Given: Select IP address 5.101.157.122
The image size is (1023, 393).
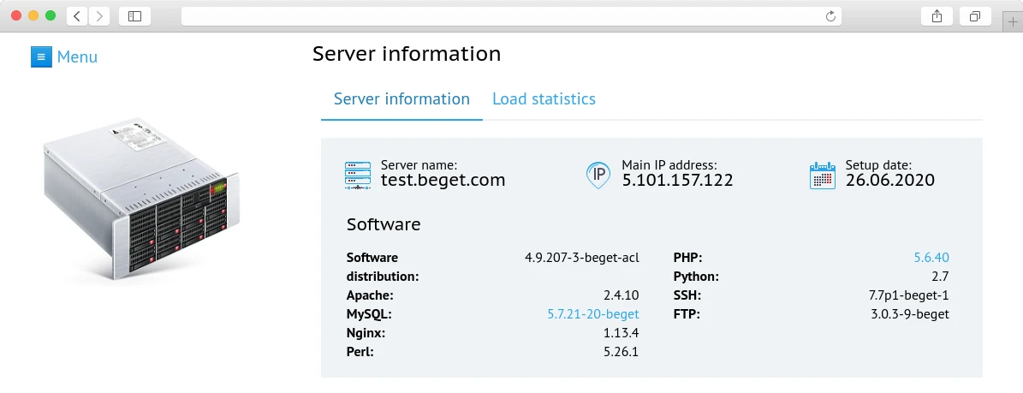Looking at the screenshot, I should coord(677,180).
